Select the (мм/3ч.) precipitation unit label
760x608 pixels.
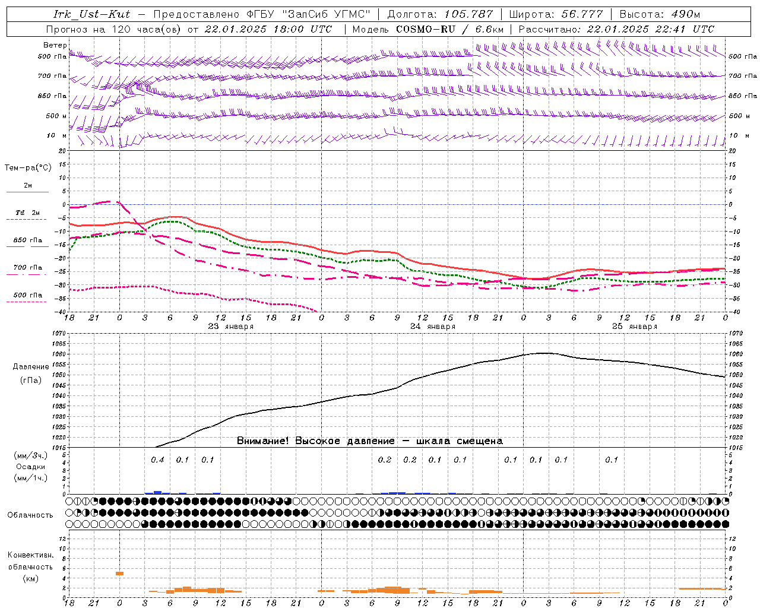tap(30, 455)
